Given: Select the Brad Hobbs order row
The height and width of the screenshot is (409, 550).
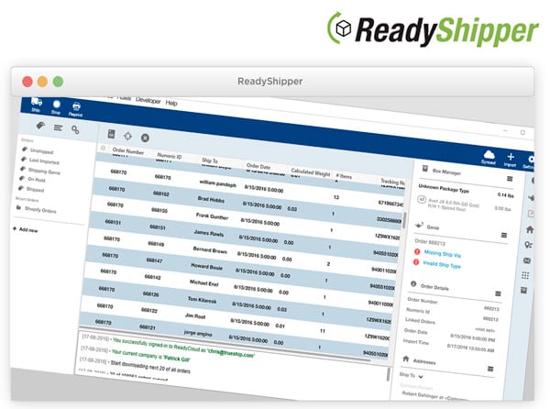Looking at the screenshot, I should pyautogui.click(x=247, y=202).
